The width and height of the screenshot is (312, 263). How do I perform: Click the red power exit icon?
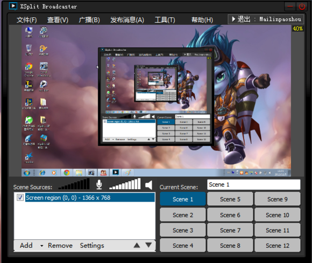(302, 7)
